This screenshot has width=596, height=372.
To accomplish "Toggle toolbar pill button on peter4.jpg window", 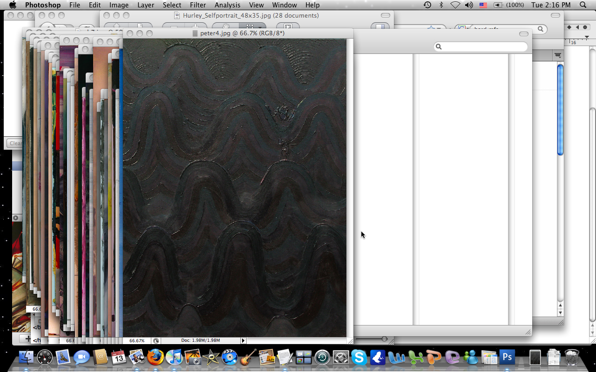I will click(x=524, y=33).
